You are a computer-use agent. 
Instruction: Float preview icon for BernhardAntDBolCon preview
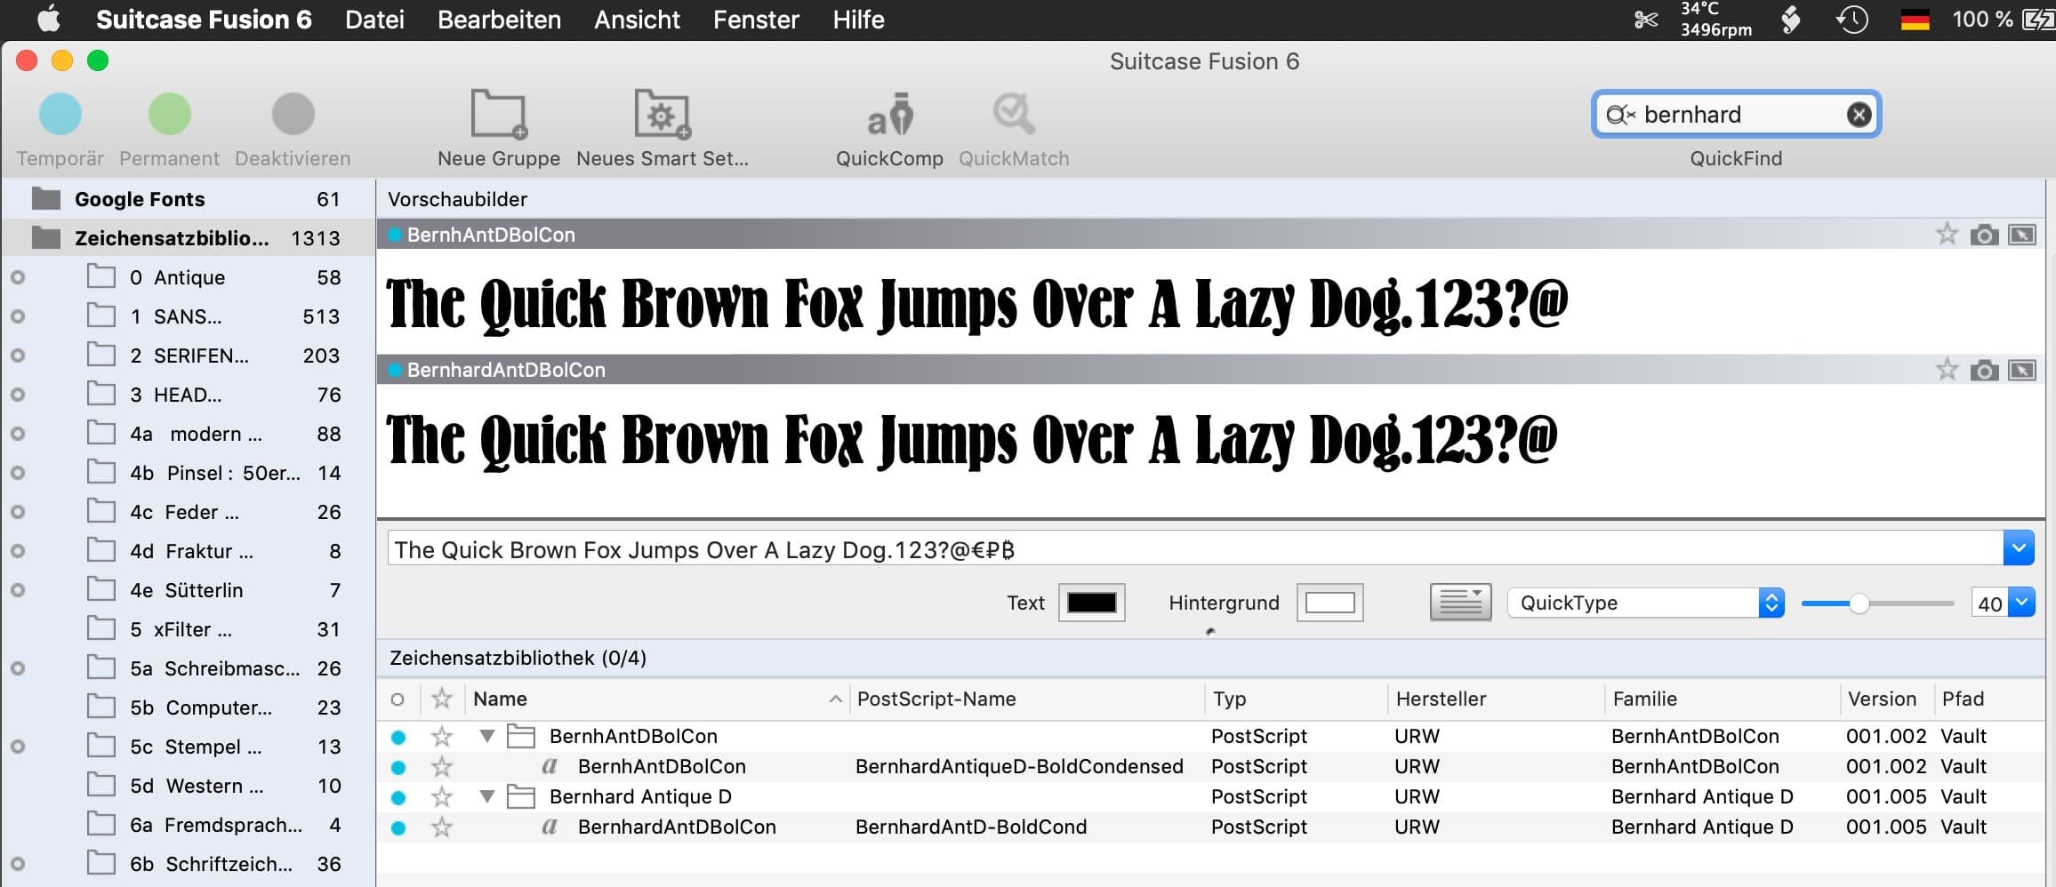tap(2022, 370)
